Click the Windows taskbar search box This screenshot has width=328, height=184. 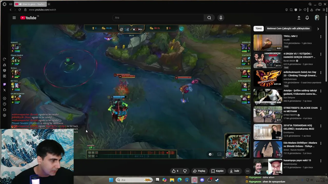(x=134, y=180)
